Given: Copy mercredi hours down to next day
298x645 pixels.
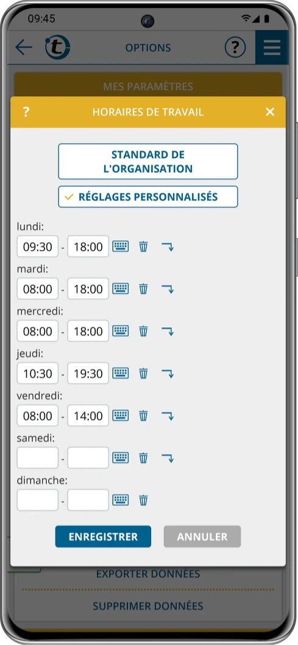Looking at the screenshot, I should tap(168, 331).
